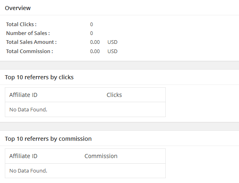
Task: Click Affiliate ID header in clicks table
Action: (23, 95)
